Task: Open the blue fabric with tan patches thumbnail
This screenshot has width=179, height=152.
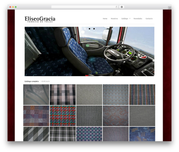Action: tap(142, 134)
